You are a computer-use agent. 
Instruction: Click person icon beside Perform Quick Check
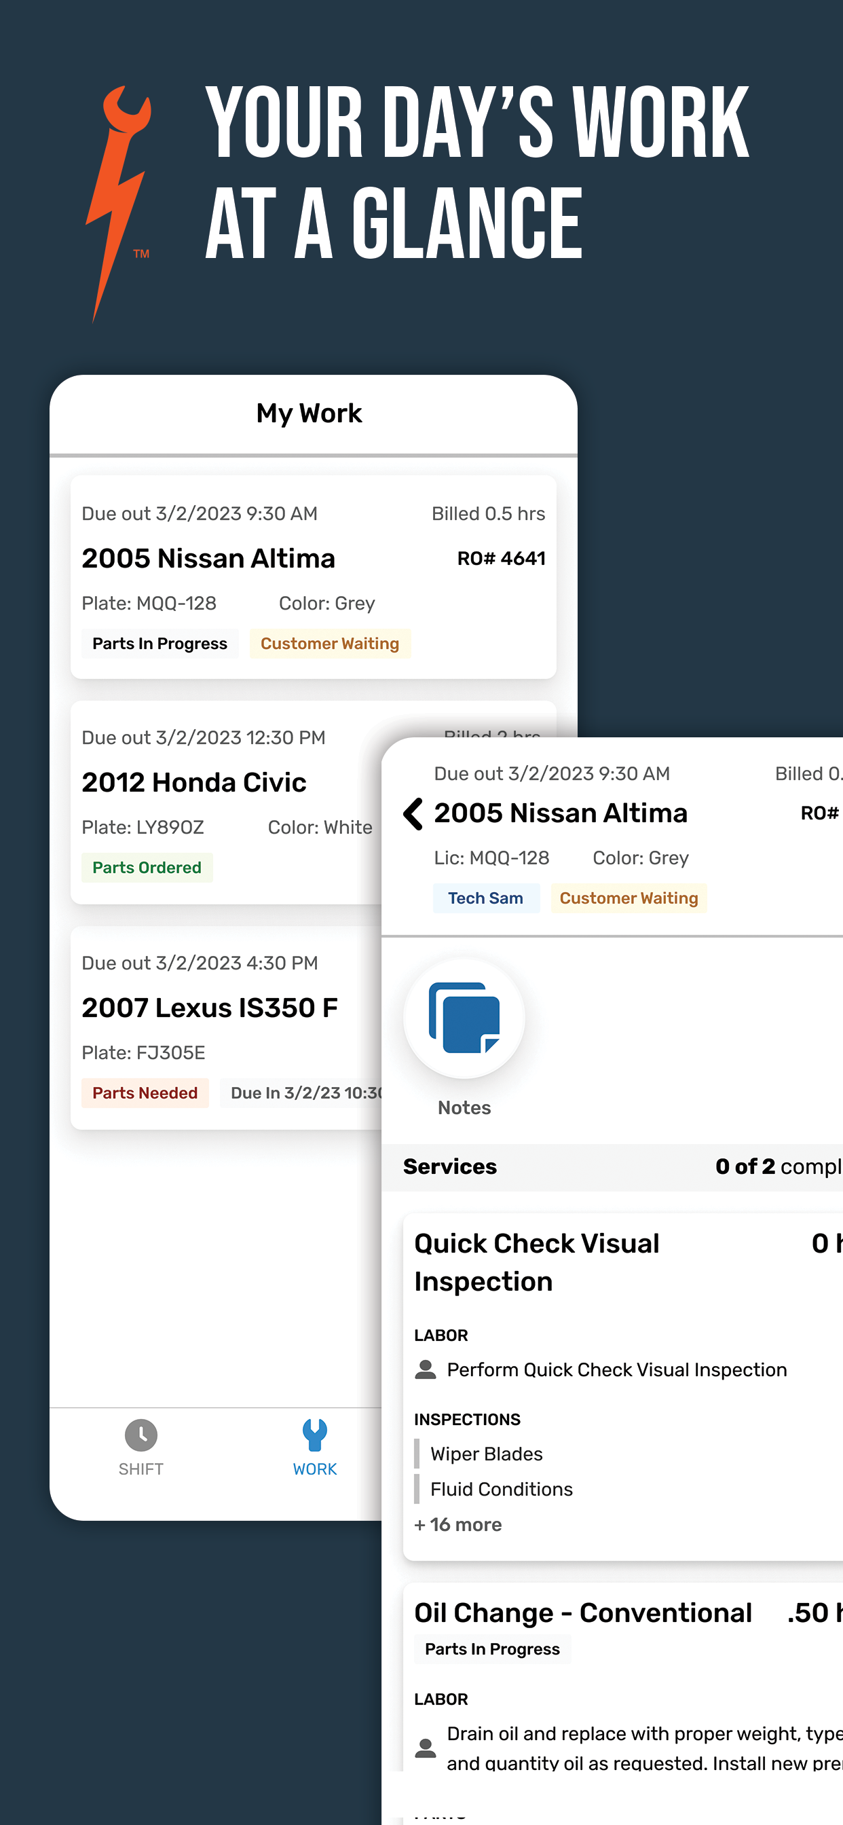click(x=425, y=1369)
